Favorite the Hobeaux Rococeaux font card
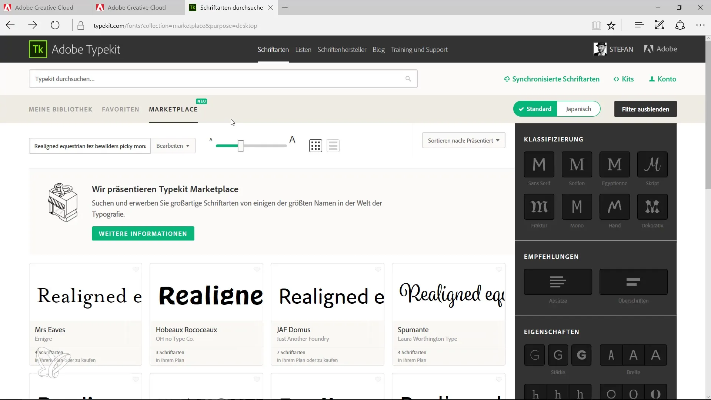 257,269
